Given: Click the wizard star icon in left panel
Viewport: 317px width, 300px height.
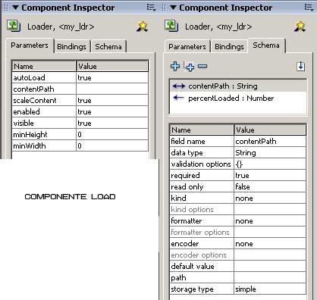Looking at the screenshot, I should [143, 27].
